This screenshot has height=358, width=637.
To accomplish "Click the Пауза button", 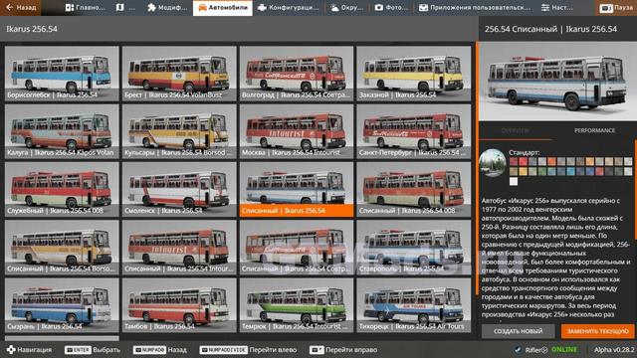I will 616,8.
